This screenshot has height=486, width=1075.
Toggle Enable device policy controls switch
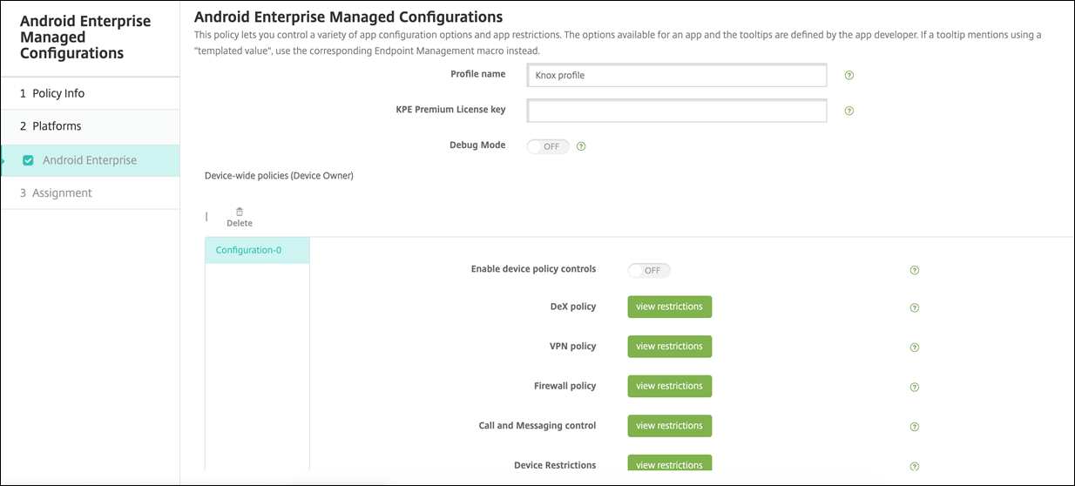point(649,270)
